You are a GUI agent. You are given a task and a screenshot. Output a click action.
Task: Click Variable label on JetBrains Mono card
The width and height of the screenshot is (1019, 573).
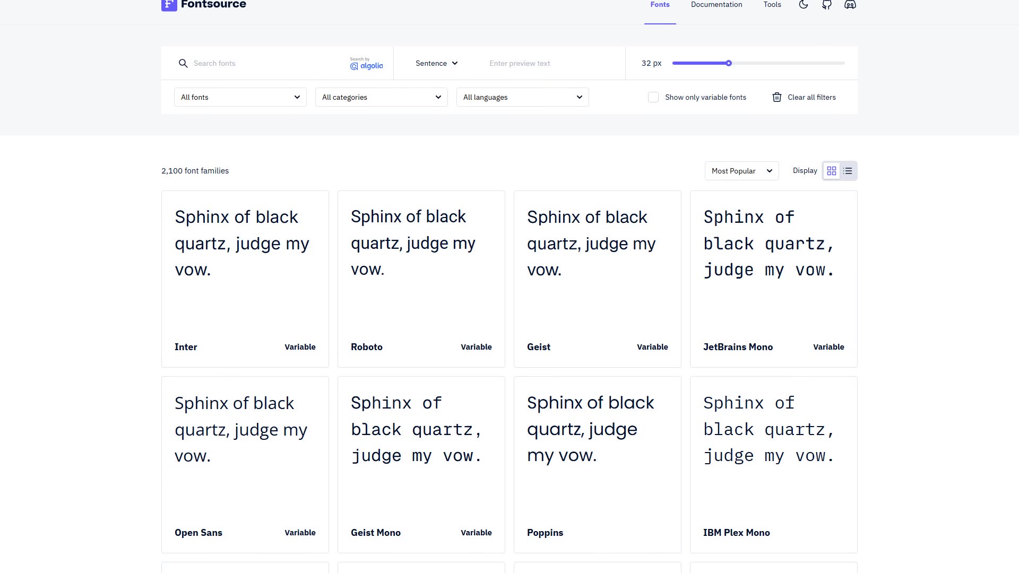pos(828,347)
